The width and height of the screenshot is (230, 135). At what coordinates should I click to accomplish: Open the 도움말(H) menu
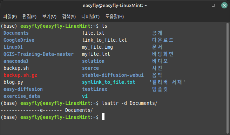click(x=114, y=16)
